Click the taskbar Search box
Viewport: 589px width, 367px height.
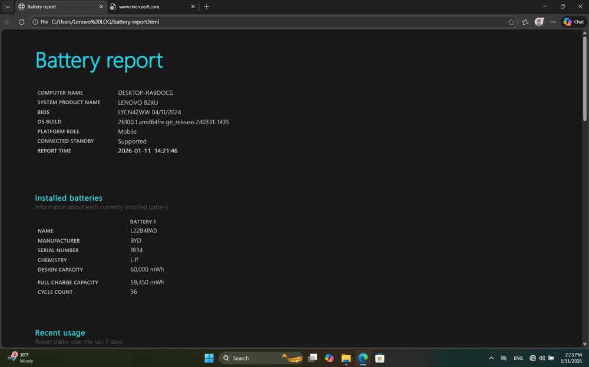tap(261, 358)
